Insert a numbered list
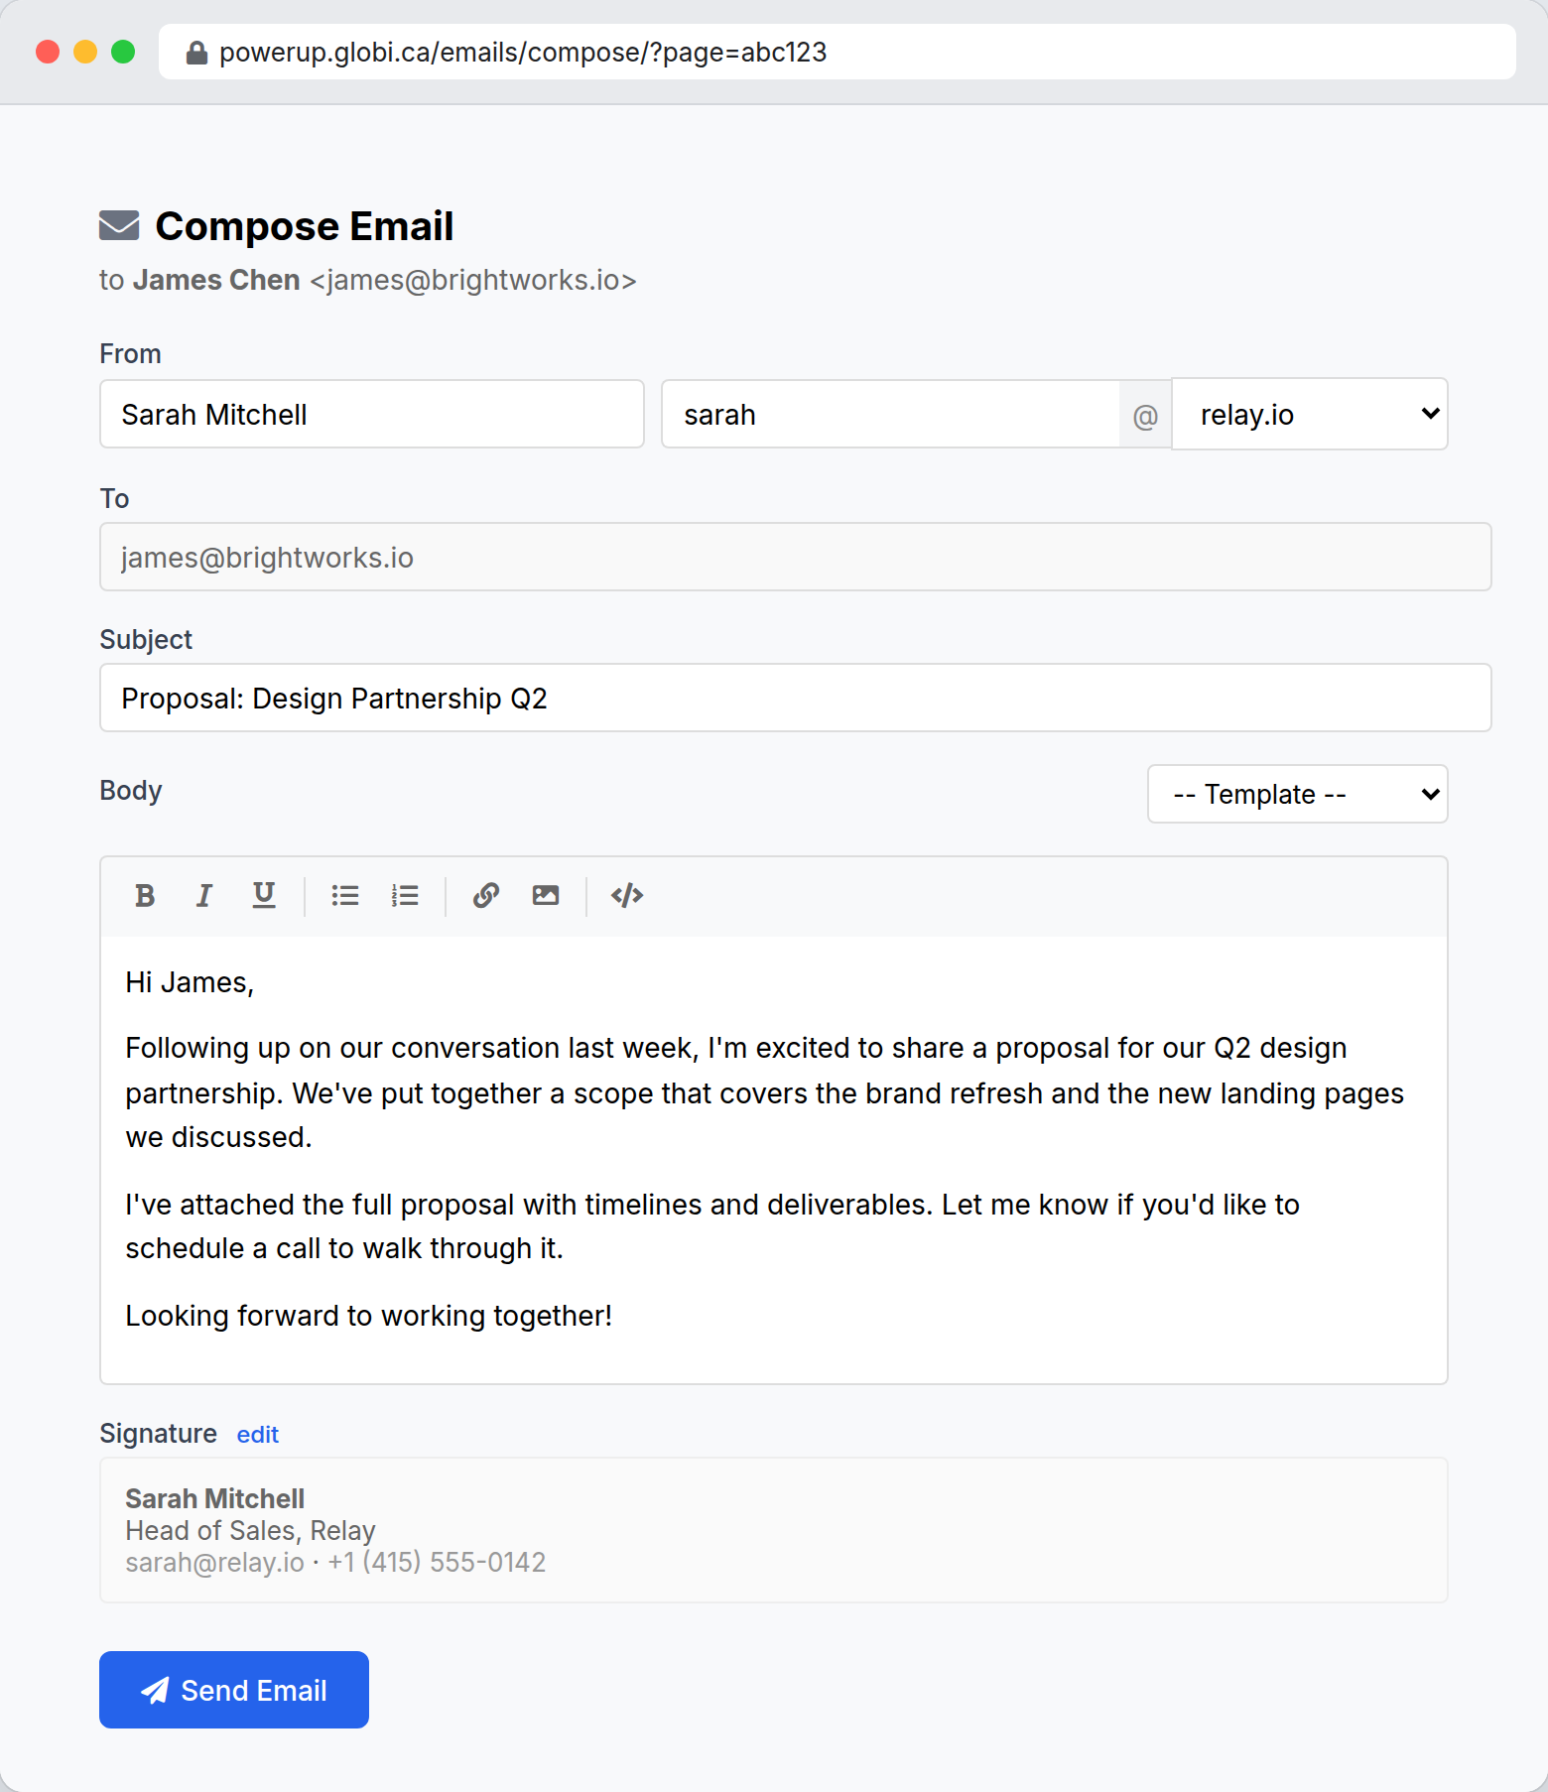 405,896
